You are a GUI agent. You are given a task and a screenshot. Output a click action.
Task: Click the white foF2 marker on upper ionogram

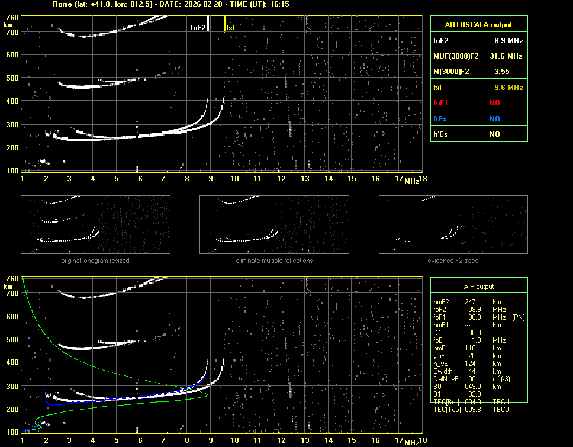tap(208, 24)
